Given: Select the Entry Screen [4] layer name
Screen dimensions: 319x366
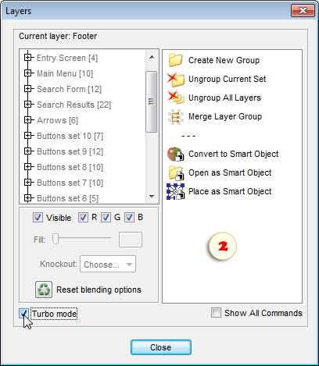Looking at the screenshot, I should click(67, 58).
